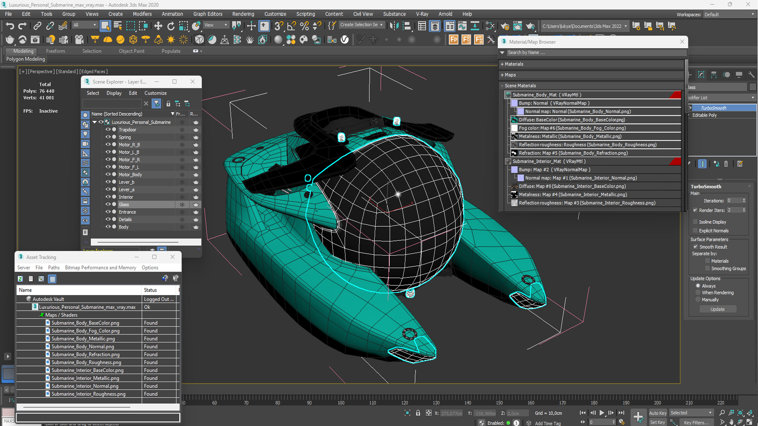Open the Create Selection Set dropdown
Screen dimensions: 758x426
(x=361, y=25)
